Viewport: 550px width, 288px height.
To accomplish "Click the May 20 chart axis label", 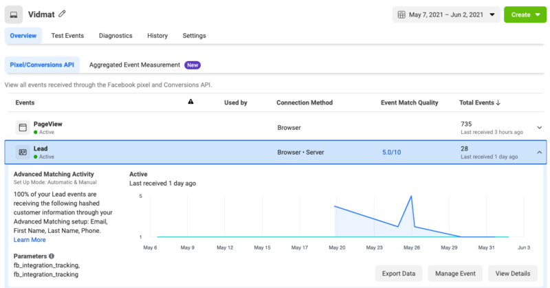I will 337,247.
